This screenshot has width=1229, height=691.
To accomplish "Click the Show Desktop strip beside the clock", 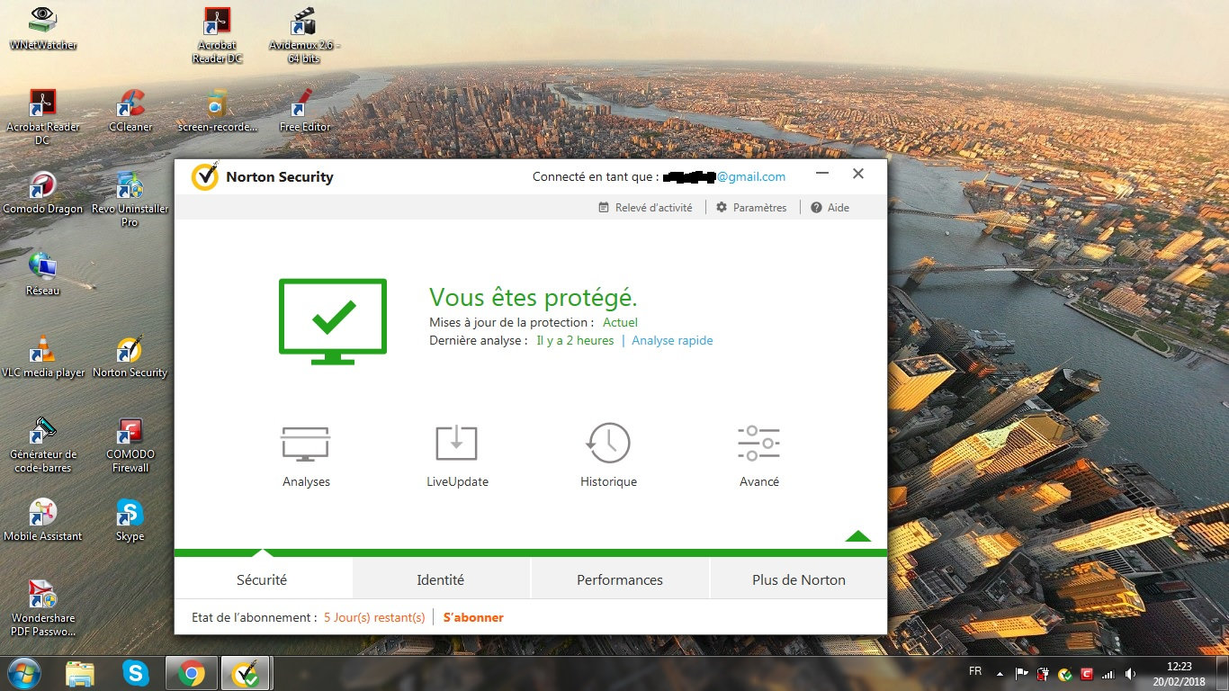I will pos(1223,673).
